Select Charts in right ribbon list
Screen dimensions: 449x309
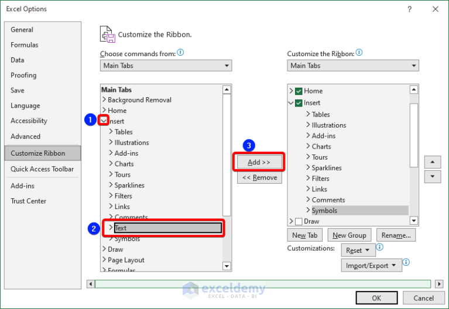(321, 147)
